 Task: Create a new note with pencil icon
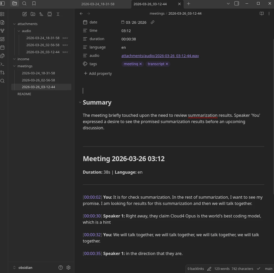[x=25, y=14]
